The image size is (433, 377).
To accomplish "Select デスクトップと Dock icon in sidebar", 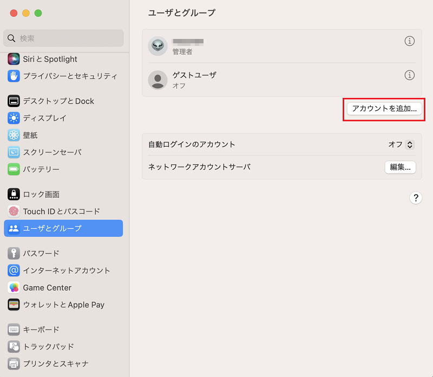I will click(14, 101).
